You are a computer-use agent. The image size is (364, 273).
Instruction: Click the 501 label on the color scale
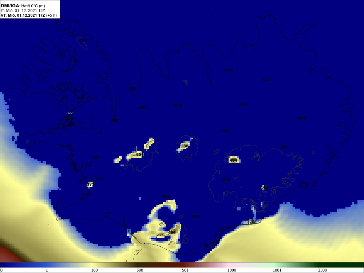point(185,270)
